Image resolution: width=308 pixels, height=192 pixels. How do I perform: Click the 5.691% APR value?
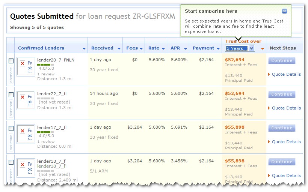point(179,127)
